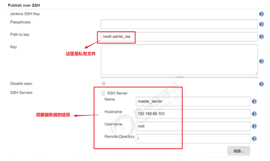Open help for Jenkins SSH Key

point(261,14)
